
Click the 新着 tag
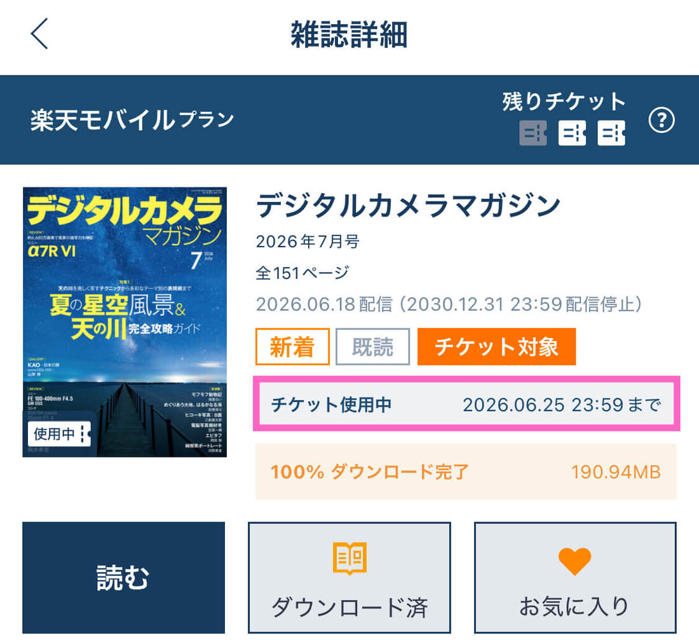pos(292,347)
